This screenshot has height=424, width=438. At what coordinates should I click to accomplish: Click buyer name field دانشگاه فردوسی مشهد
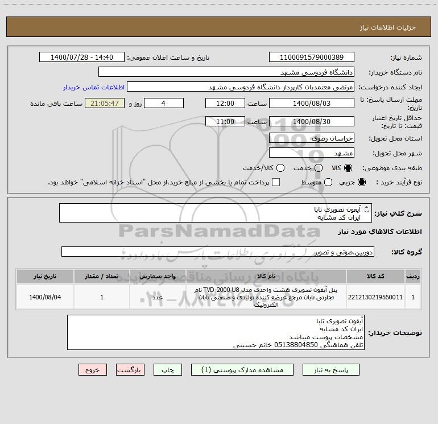click(x=226, y=72)
